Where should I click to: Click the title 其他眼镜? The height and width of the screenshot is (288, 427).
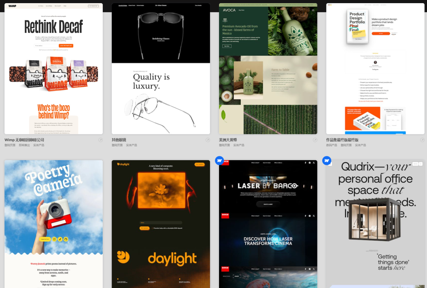[x=119, y=140]
